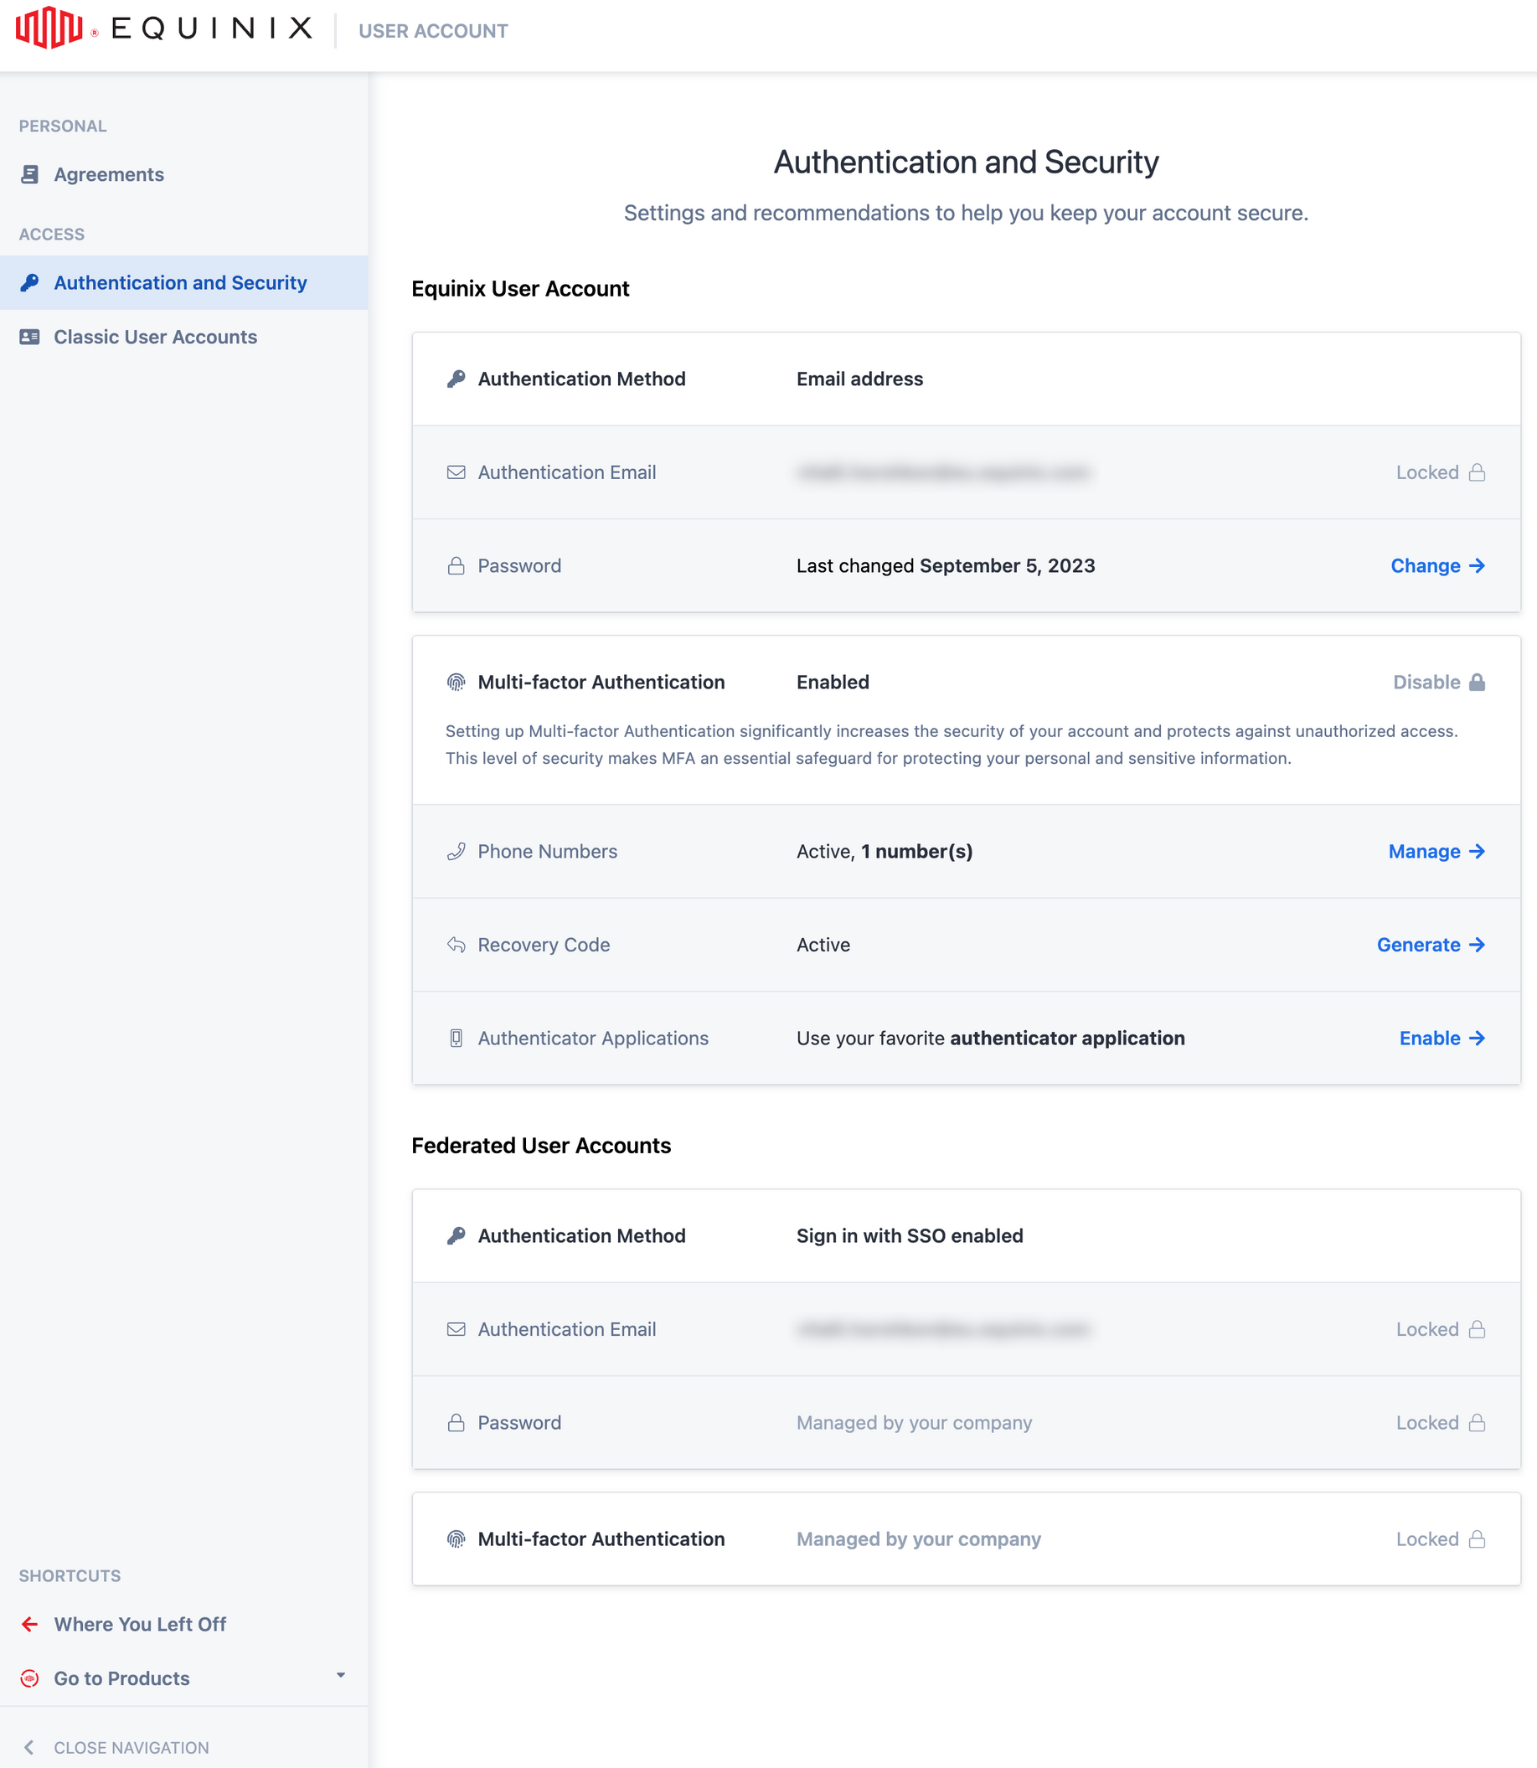This screenshot has height=1768, width=1537.
Task: Click the lock icon beside Federated Password Locked
Action: tap(1477, 1422)
